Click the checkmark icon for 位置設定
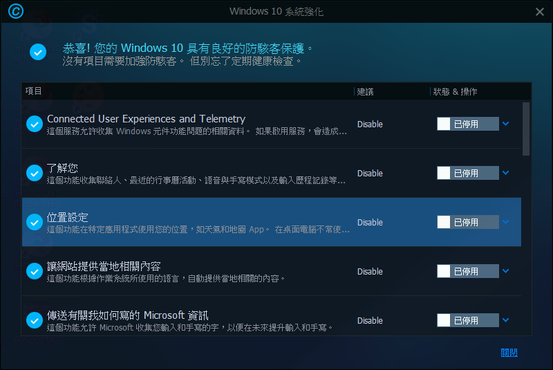The image size is (553, 370). pos(34,222)
